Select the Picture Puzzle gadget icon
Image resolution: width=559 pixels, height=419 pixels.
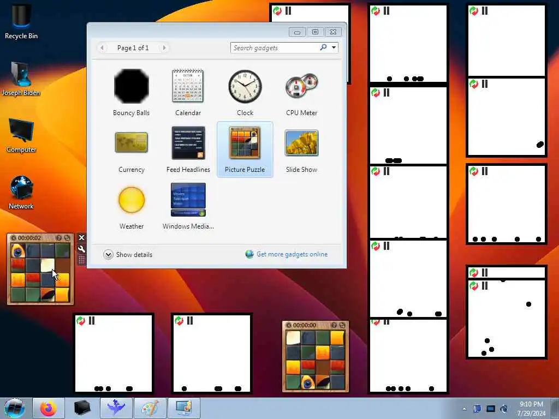[x=245, y=143]
